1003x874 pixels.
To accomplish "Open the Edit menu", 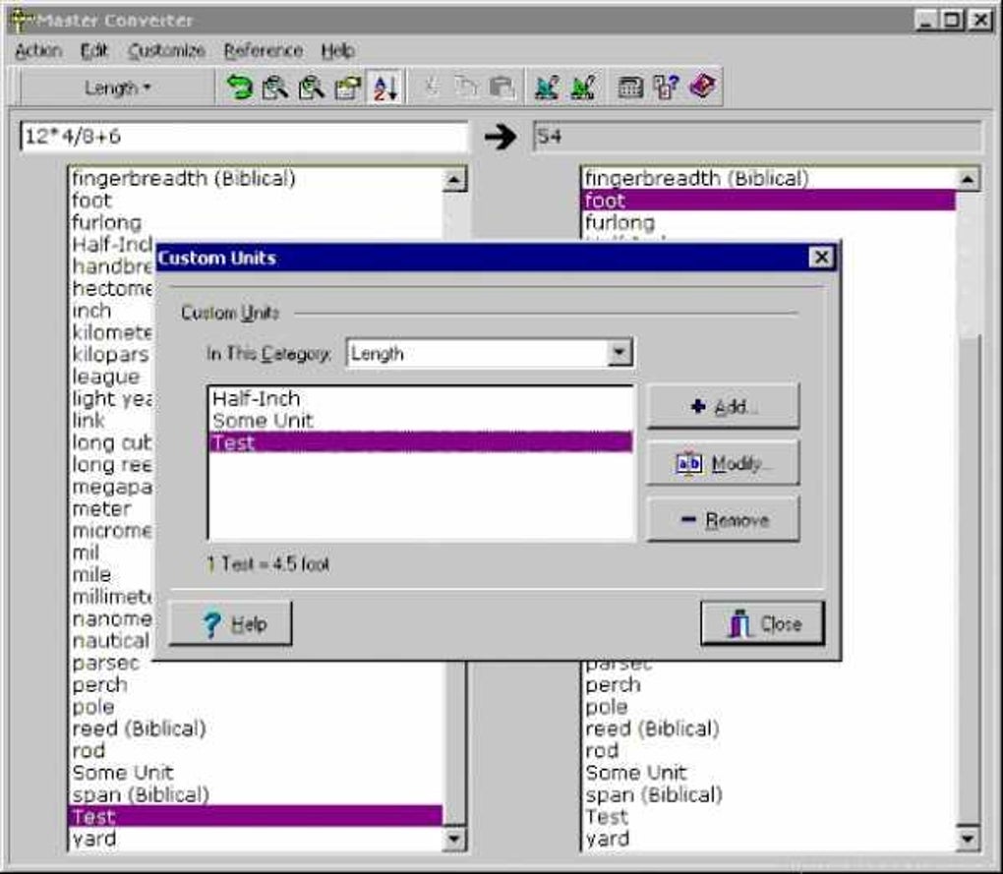I will pos(94,50).
